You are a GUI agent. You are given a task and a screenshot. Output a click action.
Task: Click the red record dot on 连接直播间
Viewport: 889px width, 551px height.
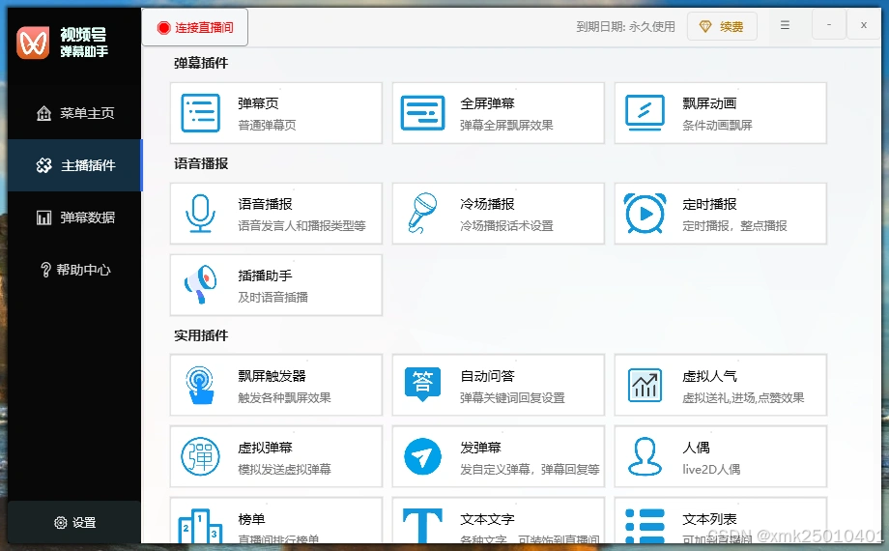tap(164, 27)
